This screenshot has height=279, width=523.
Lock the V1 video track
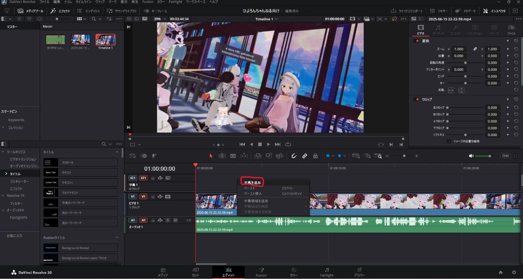(x=153, y=196)
